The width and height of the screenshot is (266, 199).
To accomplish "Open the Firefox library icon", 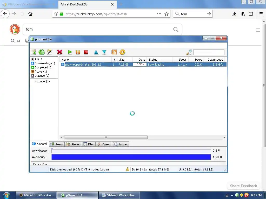I will [243, 14].
